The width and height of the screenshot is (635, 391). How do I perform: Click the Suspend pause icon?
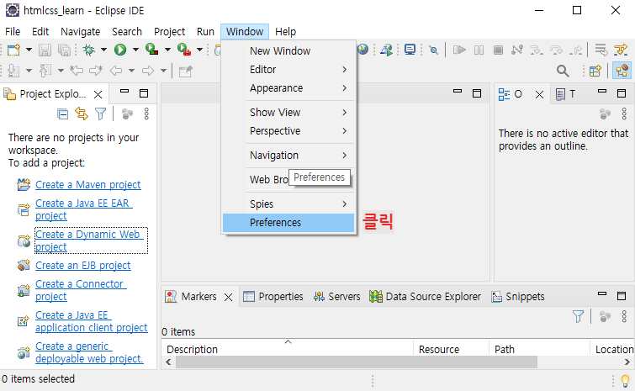click(479, 50)
